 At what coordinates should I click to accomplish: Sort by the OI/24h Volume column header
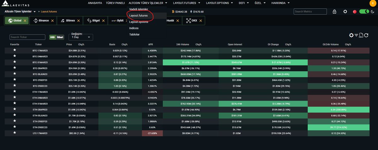(x=330, y=44)
